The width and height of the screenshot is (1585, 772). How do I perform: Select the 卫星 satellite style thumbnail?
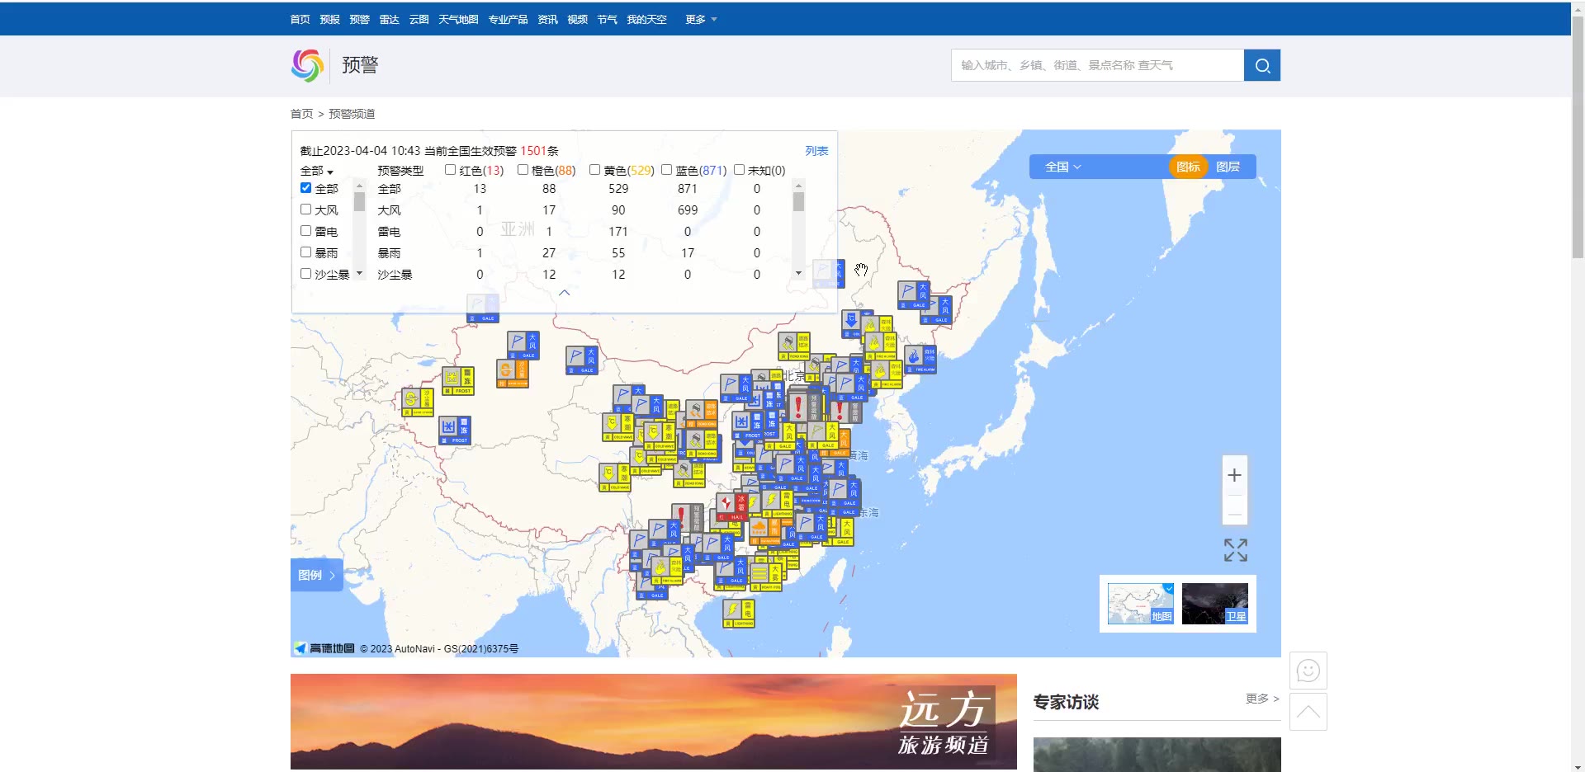click(1214, 604)
